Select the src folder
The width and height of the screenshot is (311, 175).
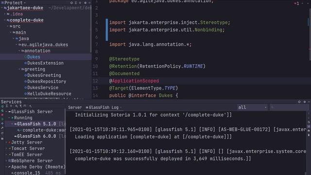(17, 26)
